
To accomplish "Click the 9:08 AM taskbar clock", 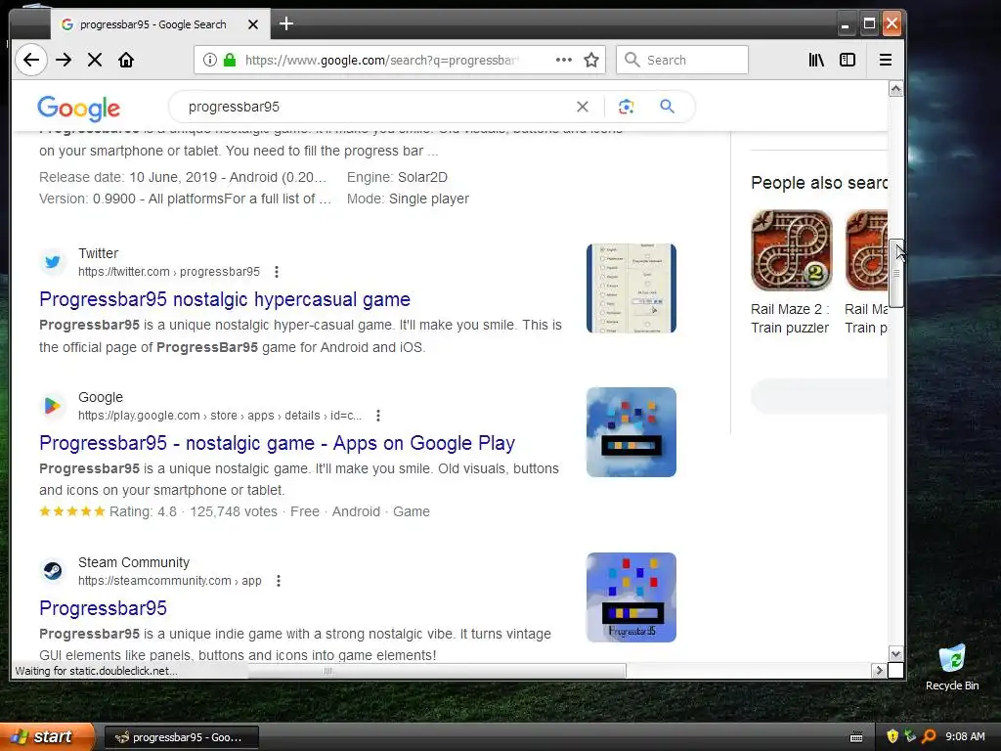I will click(x=965, y=737).
